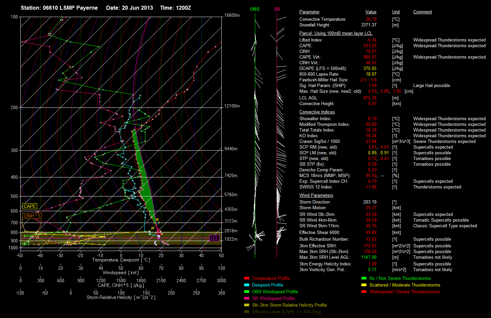Click the cyan Dewpoint Profile legend swatch

[247, 285]
